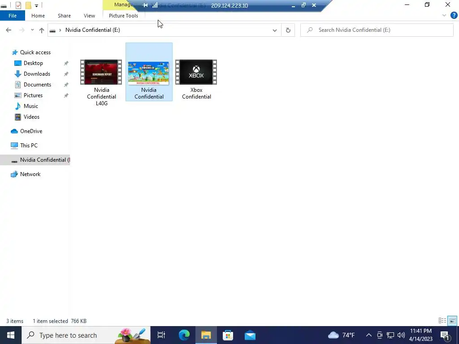Open Microsoft Store from taskbar

point(228,335)
